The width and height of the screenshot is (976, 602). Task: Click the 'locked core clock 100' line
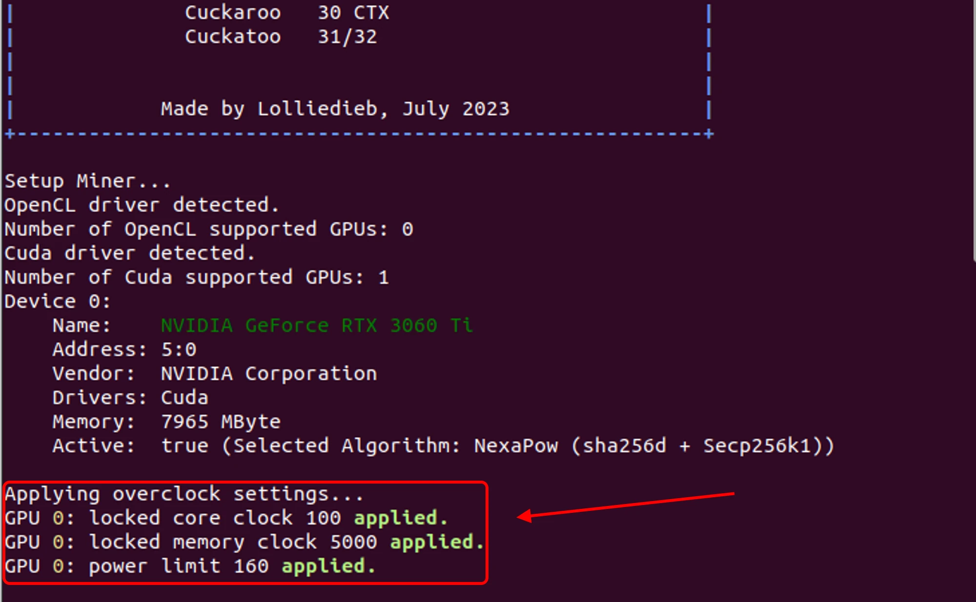[215, 518]
